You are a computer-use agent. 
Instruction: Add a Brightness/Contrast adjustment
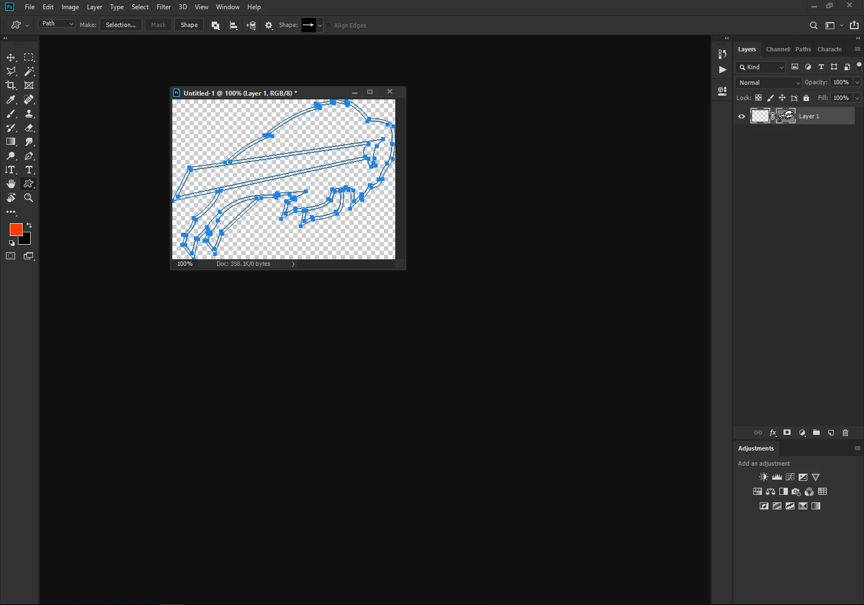[764, 477]
